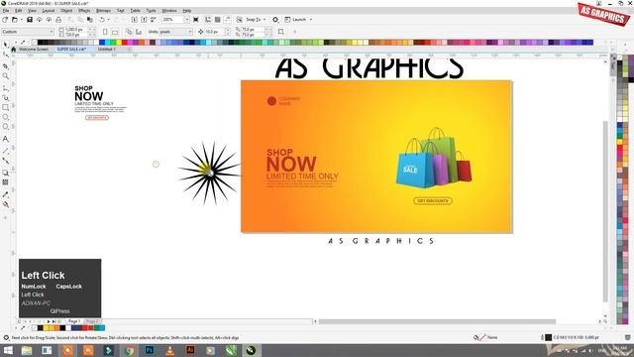Screen dimensions: 634x357
Task: Open the Options gear icon
Action: pyautogui.click(x=275, y=20)
